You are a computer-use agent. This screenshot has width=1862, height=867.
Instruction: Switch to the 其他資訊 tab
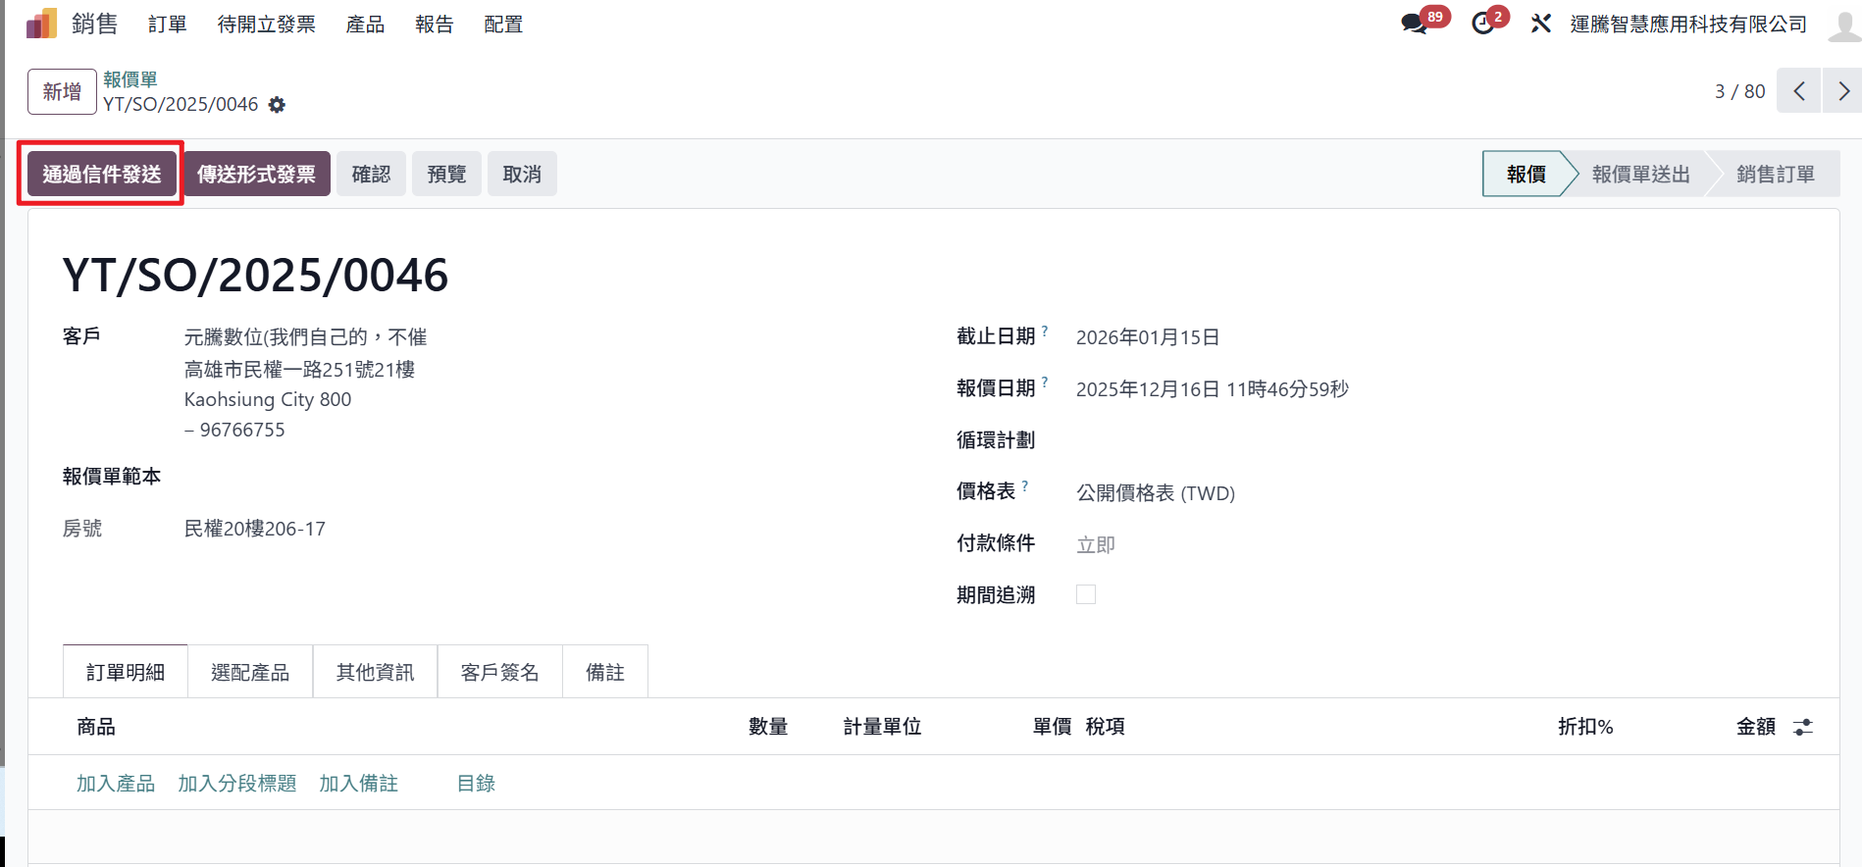pyautogui.click(x=375, y=672)
